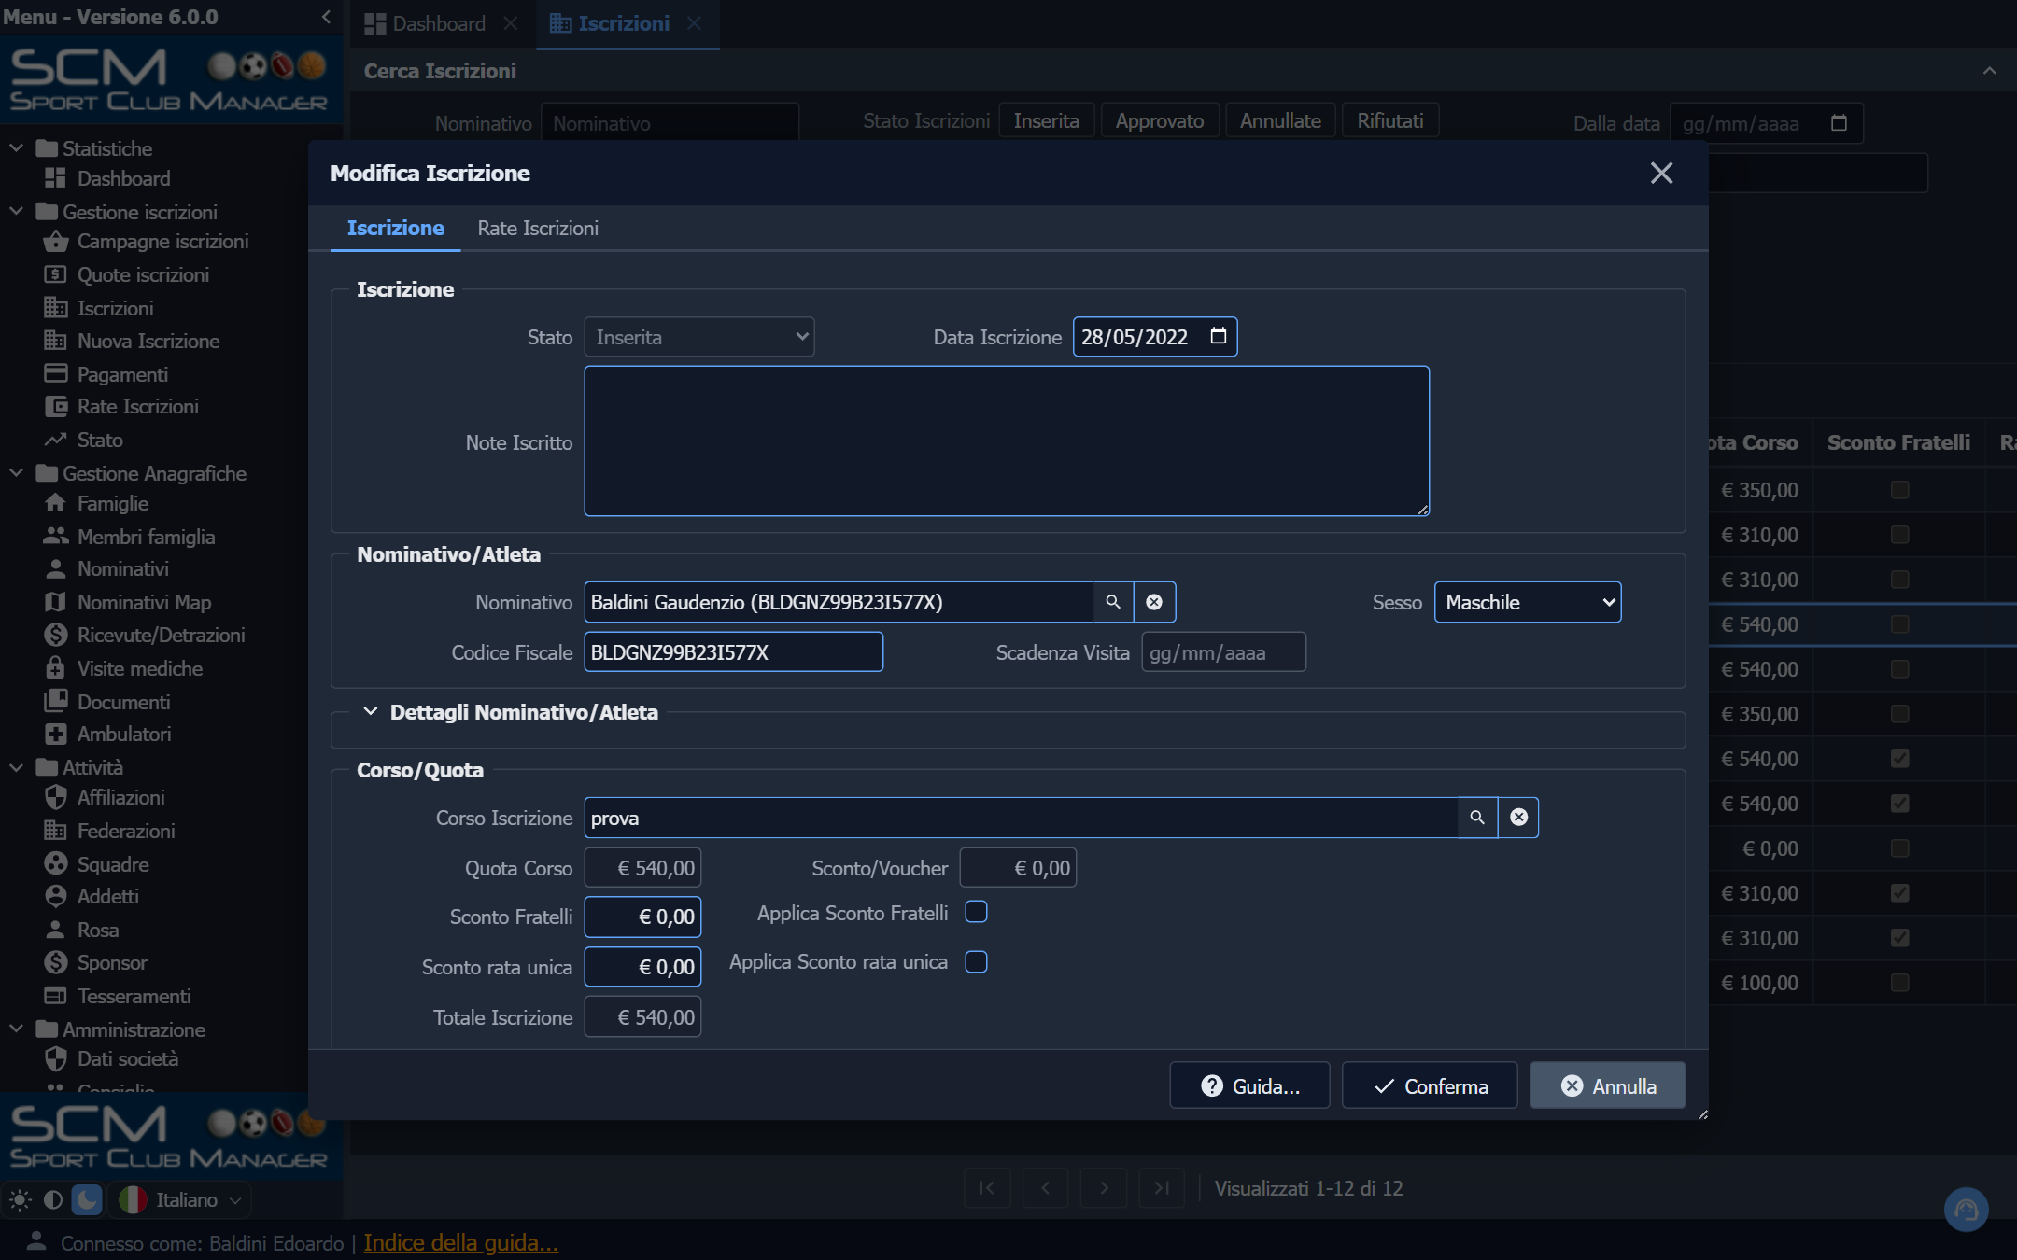Collapse the left menu with the arrow
This screenshot has width=2017, height=1260.
click(x=326, y=17)
